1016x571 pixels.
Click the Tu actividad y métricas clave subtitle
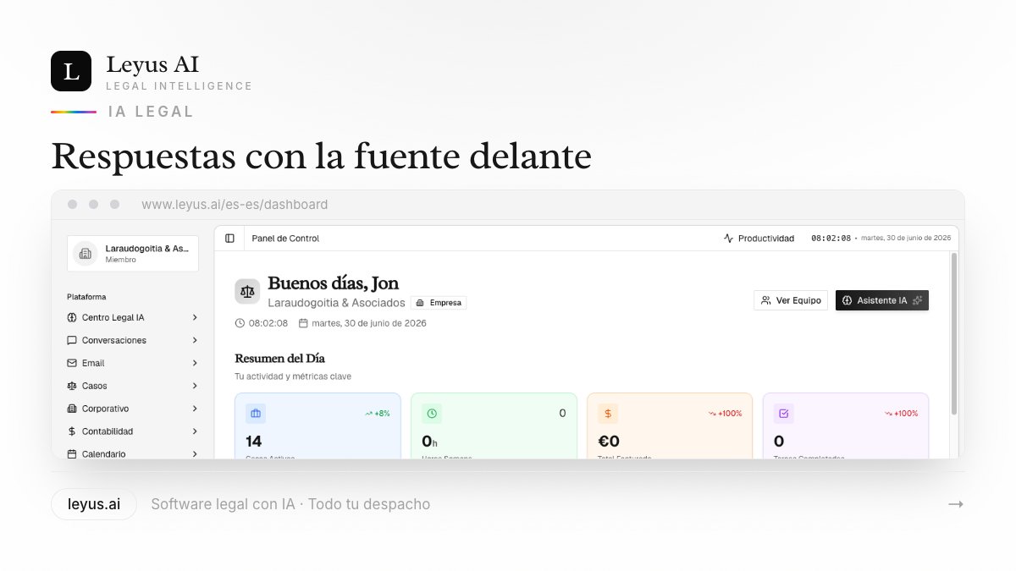click(293, 376)
